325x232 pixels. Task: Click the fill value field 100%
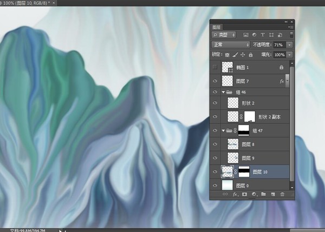pos(279,55)
